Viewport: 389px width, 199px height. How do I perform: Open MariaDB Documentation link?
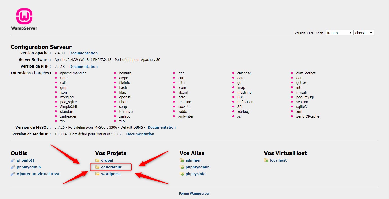[x=140, y=134]
